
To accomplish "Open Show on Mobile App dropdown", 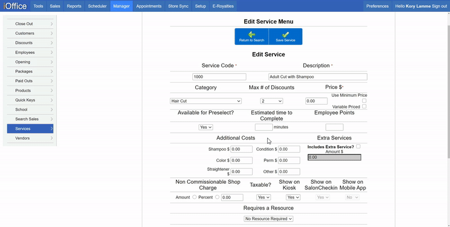I will coord(352,197).
